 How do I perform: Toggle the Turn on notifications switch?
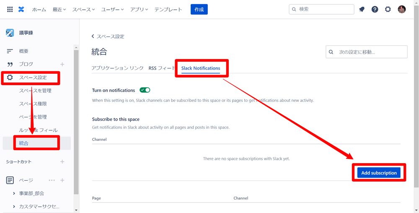(145, 90)
